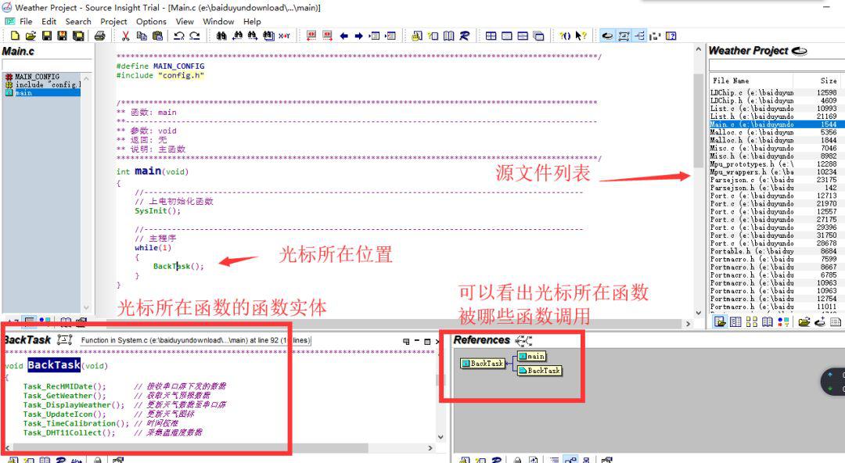Click the Weather Project file search field
The height and width of the screenshot is (463, 845).
click(776, 65)
